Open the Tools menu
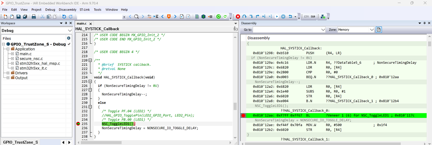Viewport: 432px width, 145px height. [98, 10]
